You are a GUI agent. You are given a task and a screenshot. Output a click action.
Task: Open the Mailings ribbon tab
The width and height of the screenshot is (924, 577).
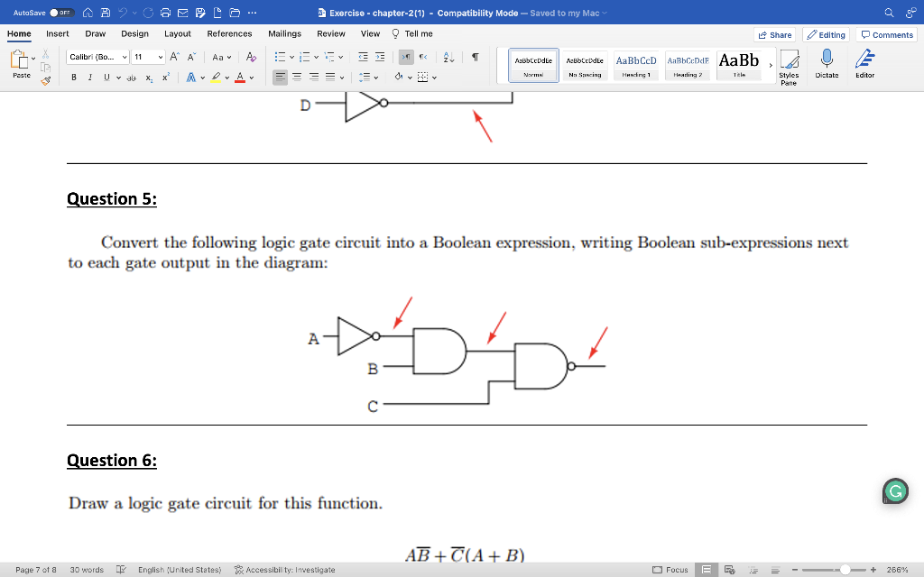[x=284, y=33]
